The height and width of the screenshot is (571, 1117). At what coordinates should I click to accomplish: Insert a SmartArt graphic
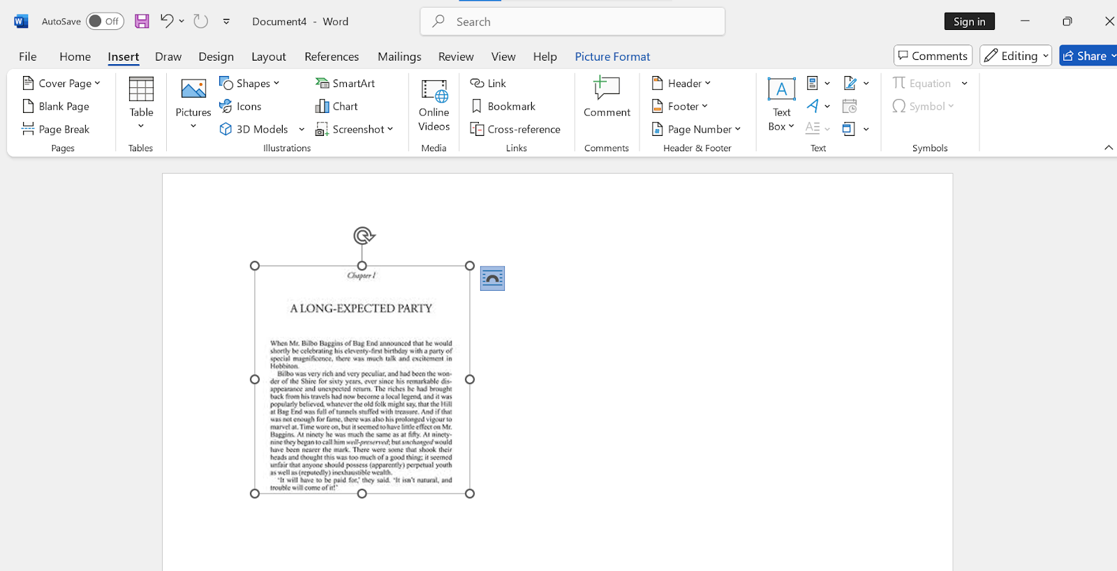pos(346,83)
